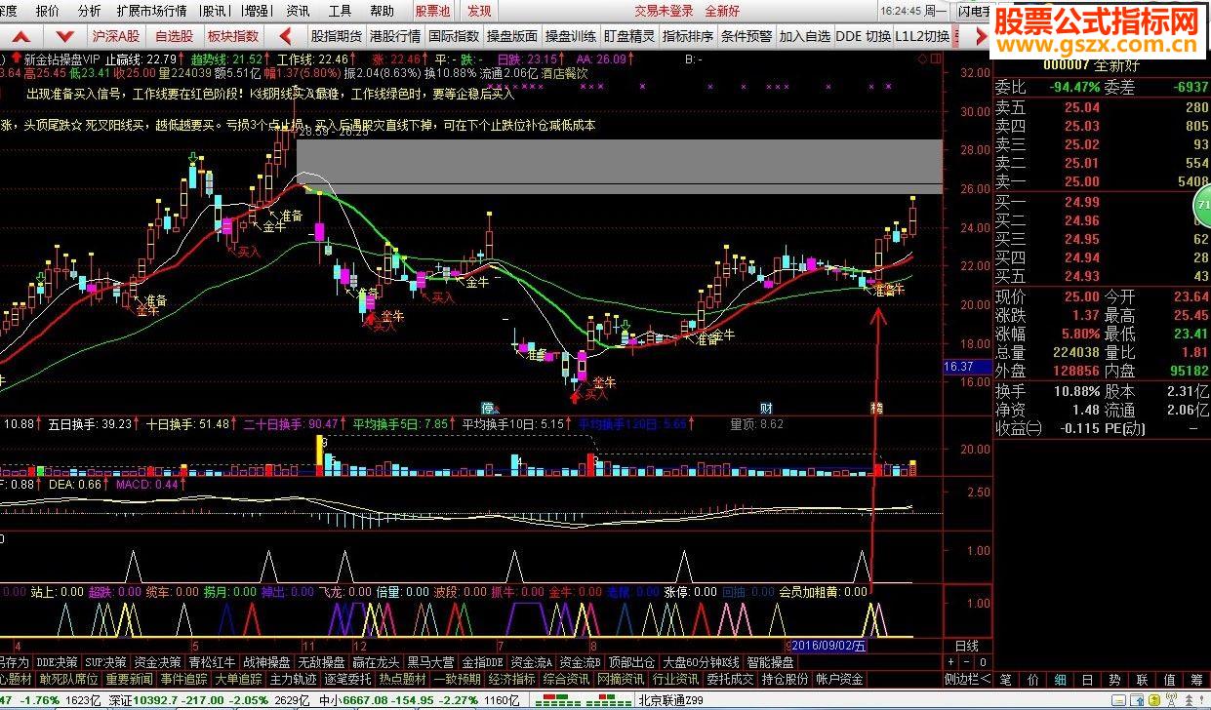Click the red left arrow before 股指期货
Viewport: 1211px width, 710px height.
[286, 36]
